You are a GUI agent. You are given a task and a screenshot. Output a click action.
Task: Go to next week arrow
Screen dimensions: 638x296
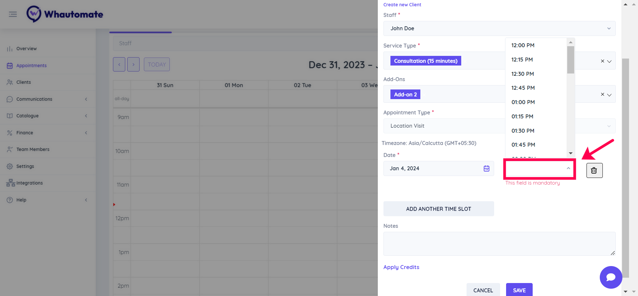pyautogui.click(x=133, y=65)
